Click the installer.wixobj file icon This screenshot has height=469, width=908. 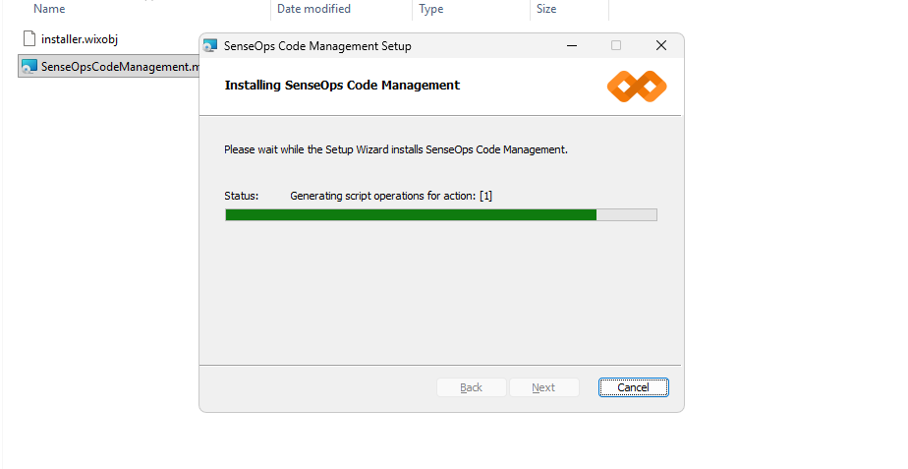coord(28,39)
